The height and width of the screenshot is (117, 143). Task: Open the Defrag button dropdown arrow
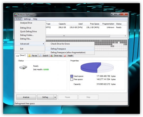pos(55,97)
